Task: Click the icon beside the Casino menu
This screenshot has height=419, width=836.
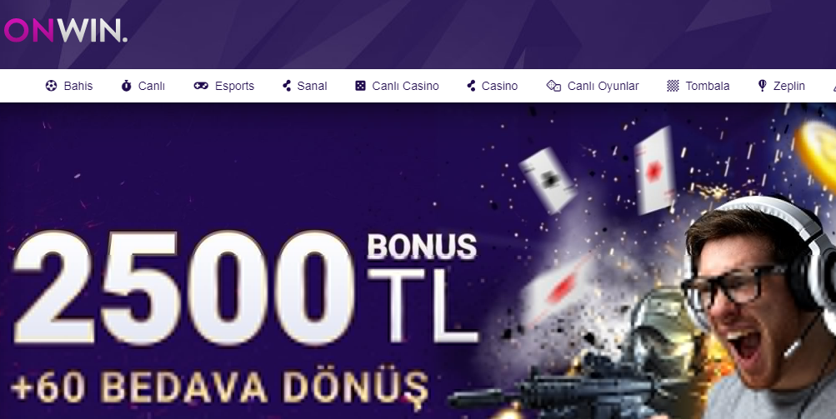Action: pyautogui.click(x=471, y=86)
